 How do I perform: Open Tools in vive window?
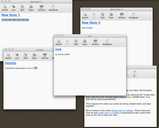(85, 42)
